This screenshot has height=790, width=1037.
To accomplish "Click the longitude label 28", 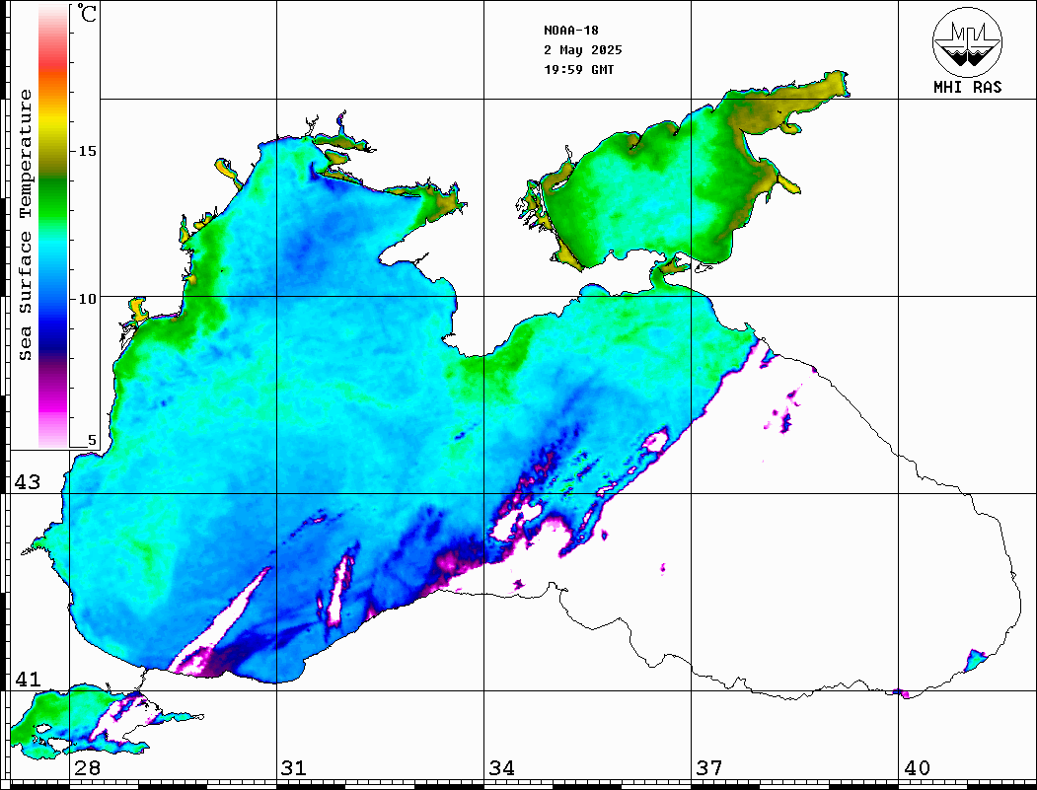I will (x=87, y=768).
